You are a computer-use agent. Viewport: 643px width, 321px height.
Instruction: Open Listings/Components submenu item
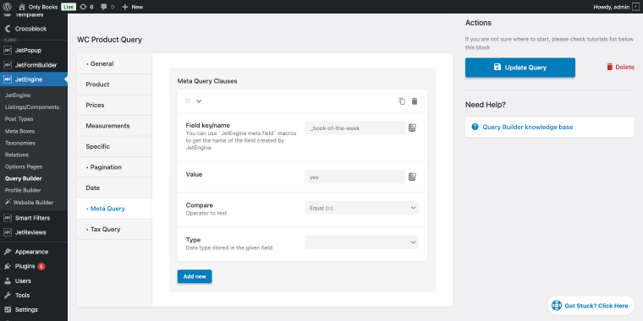point(32,107)
